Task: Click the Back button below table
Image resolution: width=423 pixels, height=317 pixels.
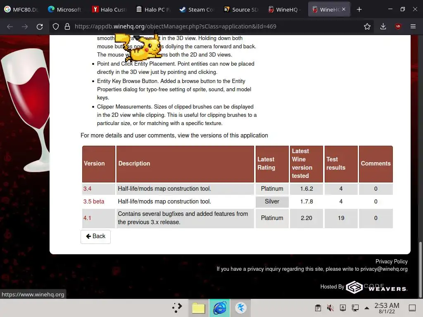Action: (95, 237)
